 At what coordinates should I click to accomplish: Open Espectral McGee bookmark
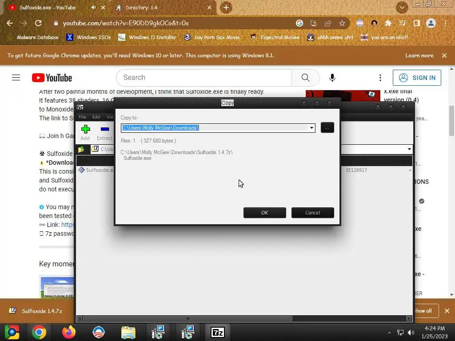[275, 37]
